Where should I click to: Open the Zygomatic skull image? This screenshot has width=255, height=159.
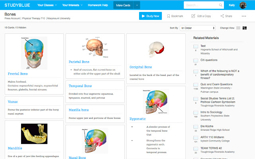[x=156, y=102]
